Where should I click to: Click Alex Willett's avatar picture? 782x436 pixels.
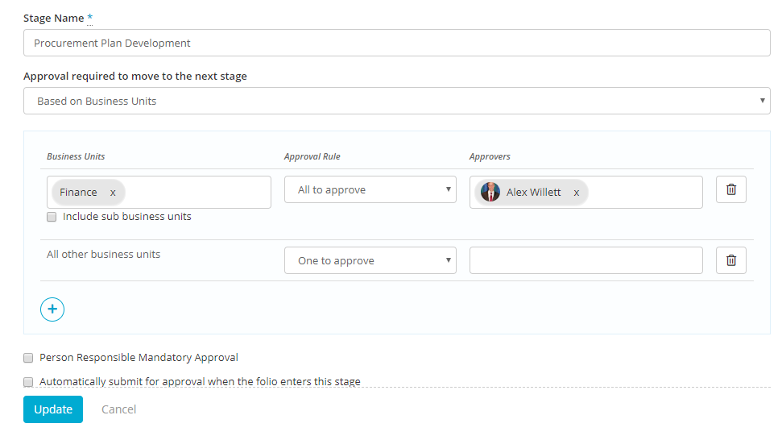point(490,192)
